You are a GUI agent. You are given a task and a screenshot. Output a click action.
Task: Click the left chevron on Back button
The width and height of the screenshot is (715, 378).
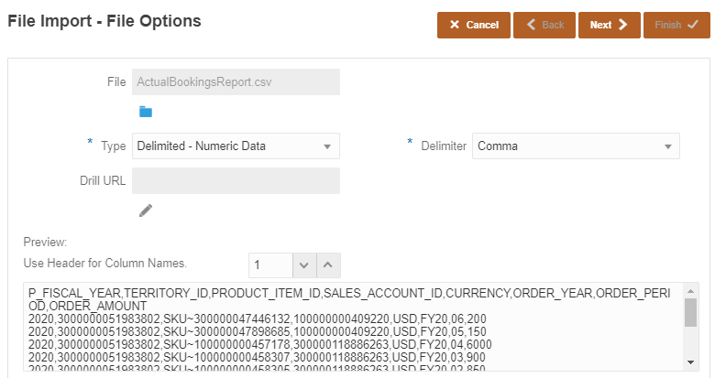coord(531,25)
